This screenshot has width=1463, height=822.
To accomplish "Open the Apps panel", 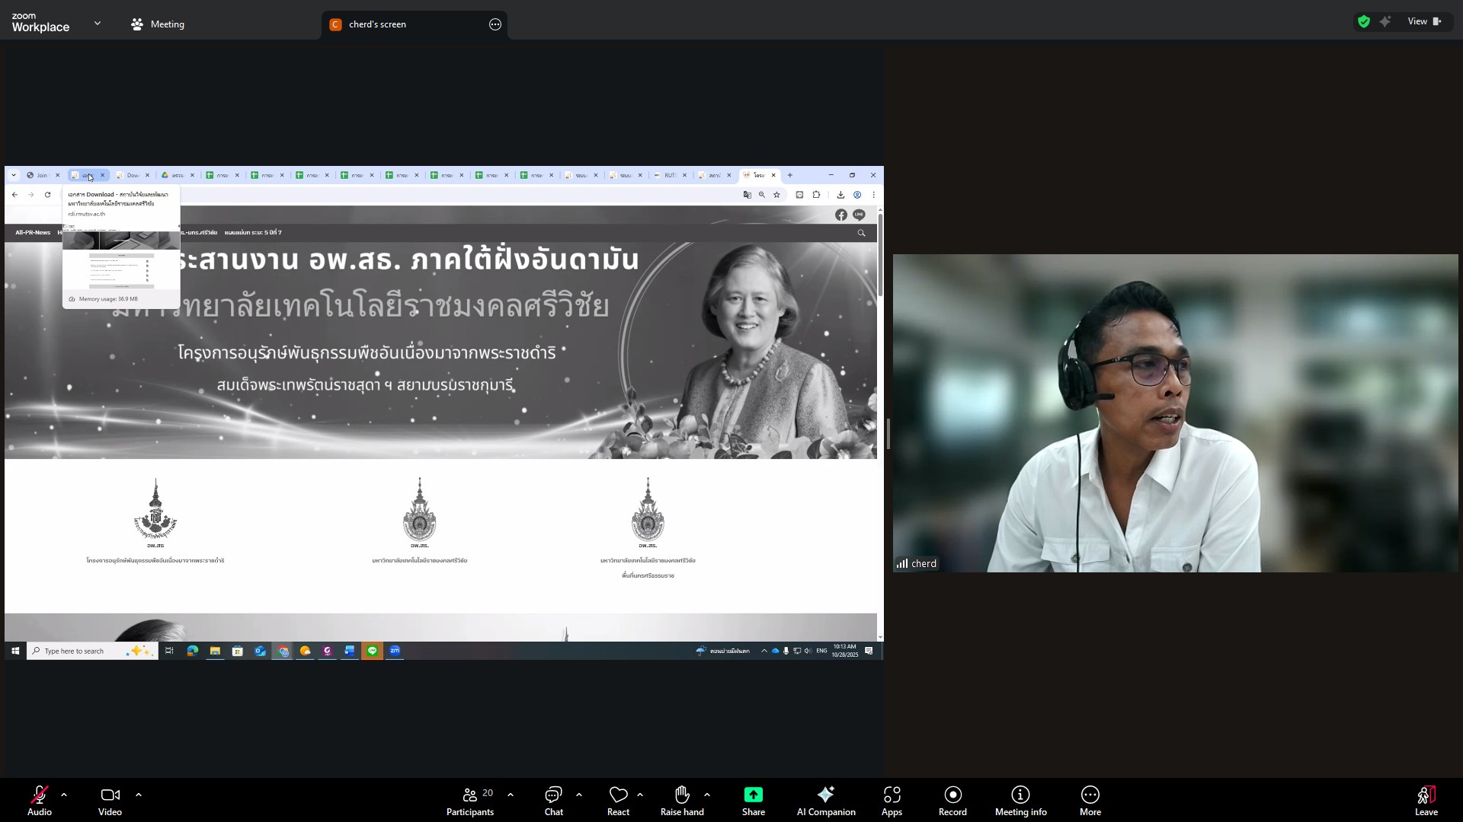I will coord(892,795).
